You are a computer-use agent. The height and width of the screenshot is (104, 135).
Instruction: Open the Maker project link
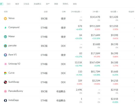(x=12, y=36)
